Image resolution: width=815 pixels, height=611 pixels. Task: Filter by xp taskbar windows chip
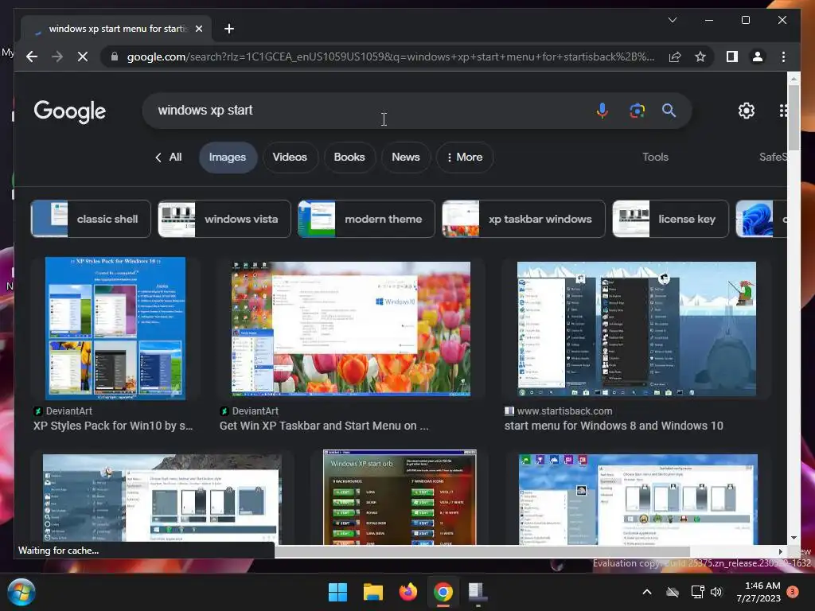tap(524, 219)
